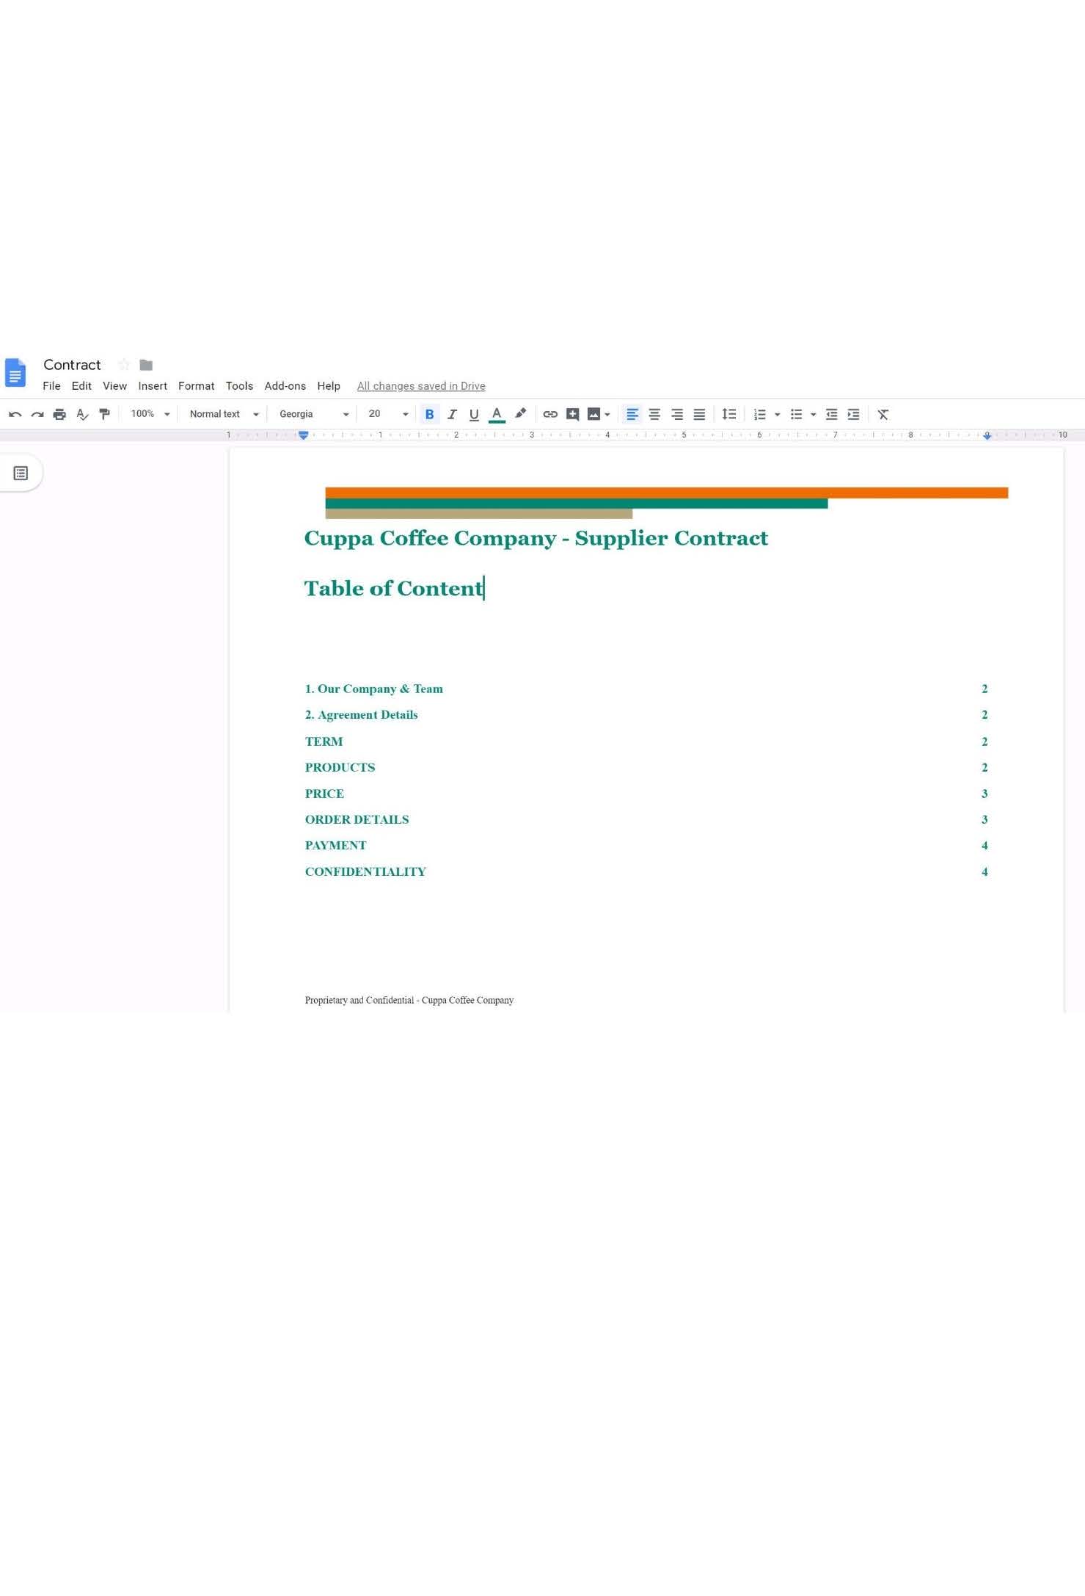Viewport: 1085px width, 1596px height.
Task: Open the Insert menu
Action: (153, 386)
